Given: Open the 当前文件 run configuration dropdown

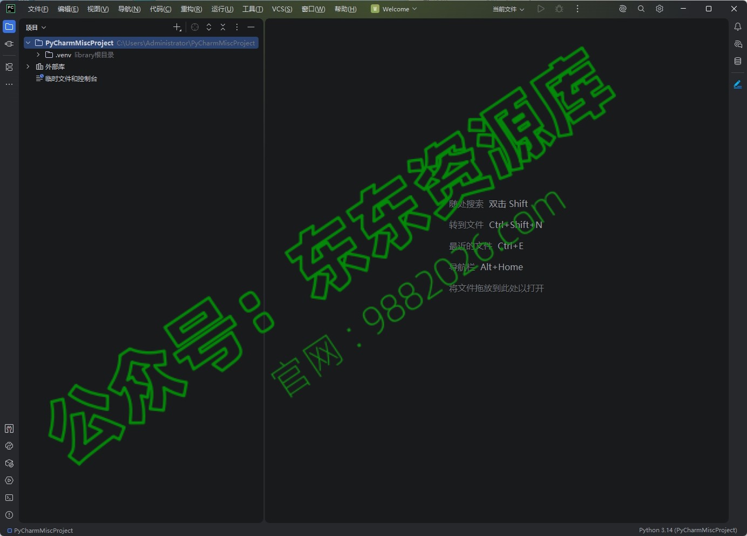Looking at the screenshot, I should 507,9.
